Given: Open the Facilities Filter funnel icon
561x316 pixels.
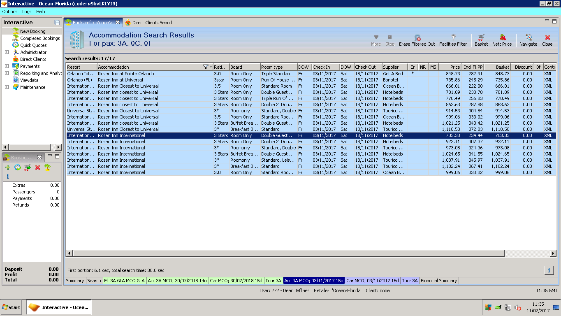Looking at the screenshot, I should (453, 37).
